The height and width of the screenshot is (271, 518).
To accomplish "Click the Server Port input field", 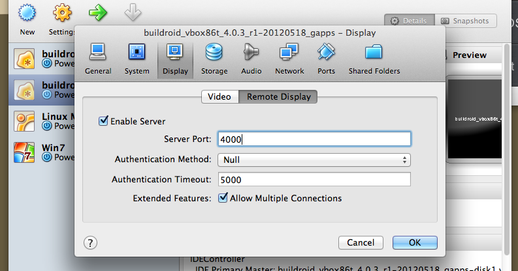I will pyautogui.click(x=314, y=139).
